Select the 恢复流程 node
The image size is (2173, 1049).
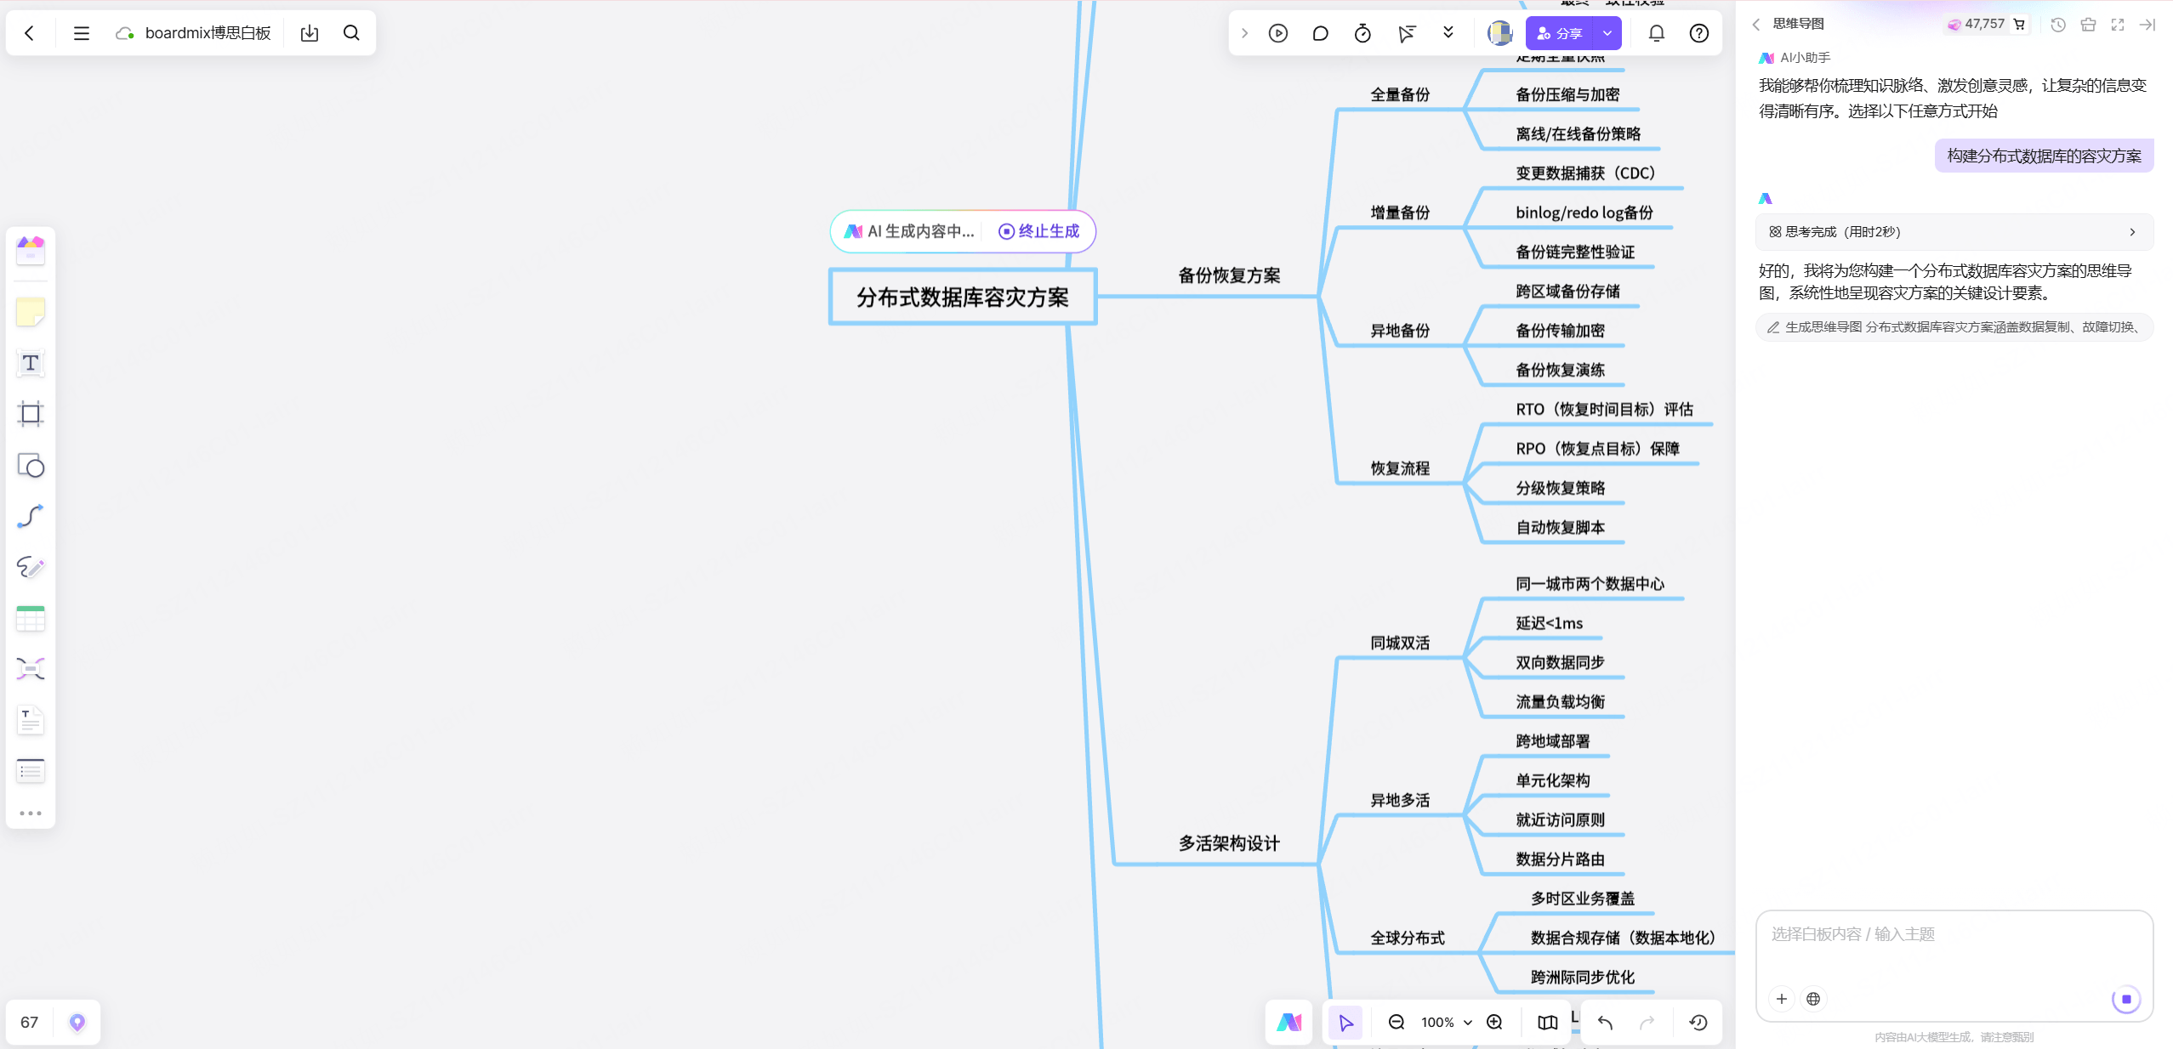1400,468
